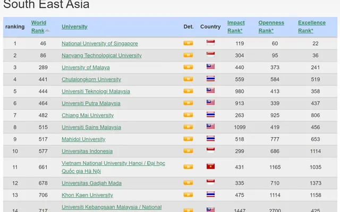Click the Thailand flag in Mahidol University row
Viewport: 340px width, 212px height.
[210, 138]
